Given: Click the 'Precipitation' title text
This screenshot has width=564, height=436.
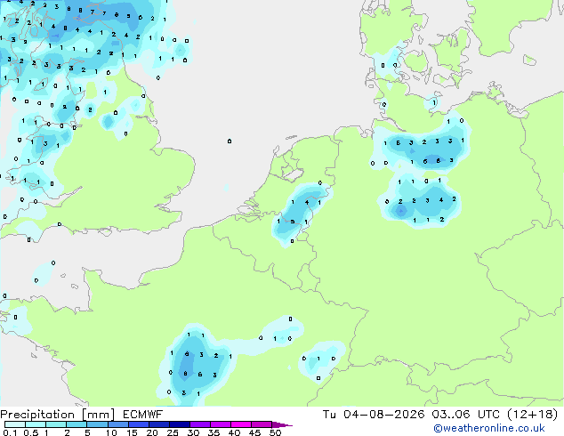Looking at the screenshot, I should click(x=37, y=415).
